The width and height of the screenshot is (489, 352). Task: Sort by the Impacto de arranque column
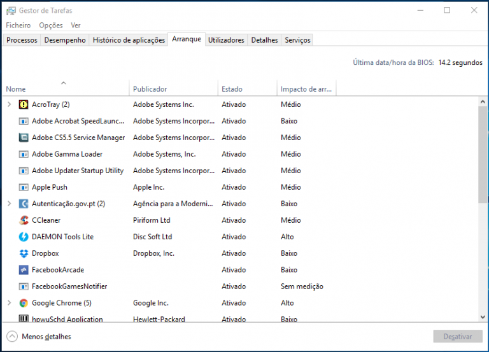[x=306, y=89]
